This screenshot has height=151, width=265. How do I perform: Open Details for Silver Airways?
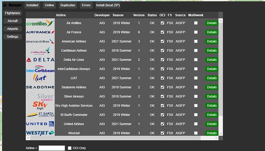[212, 96]
